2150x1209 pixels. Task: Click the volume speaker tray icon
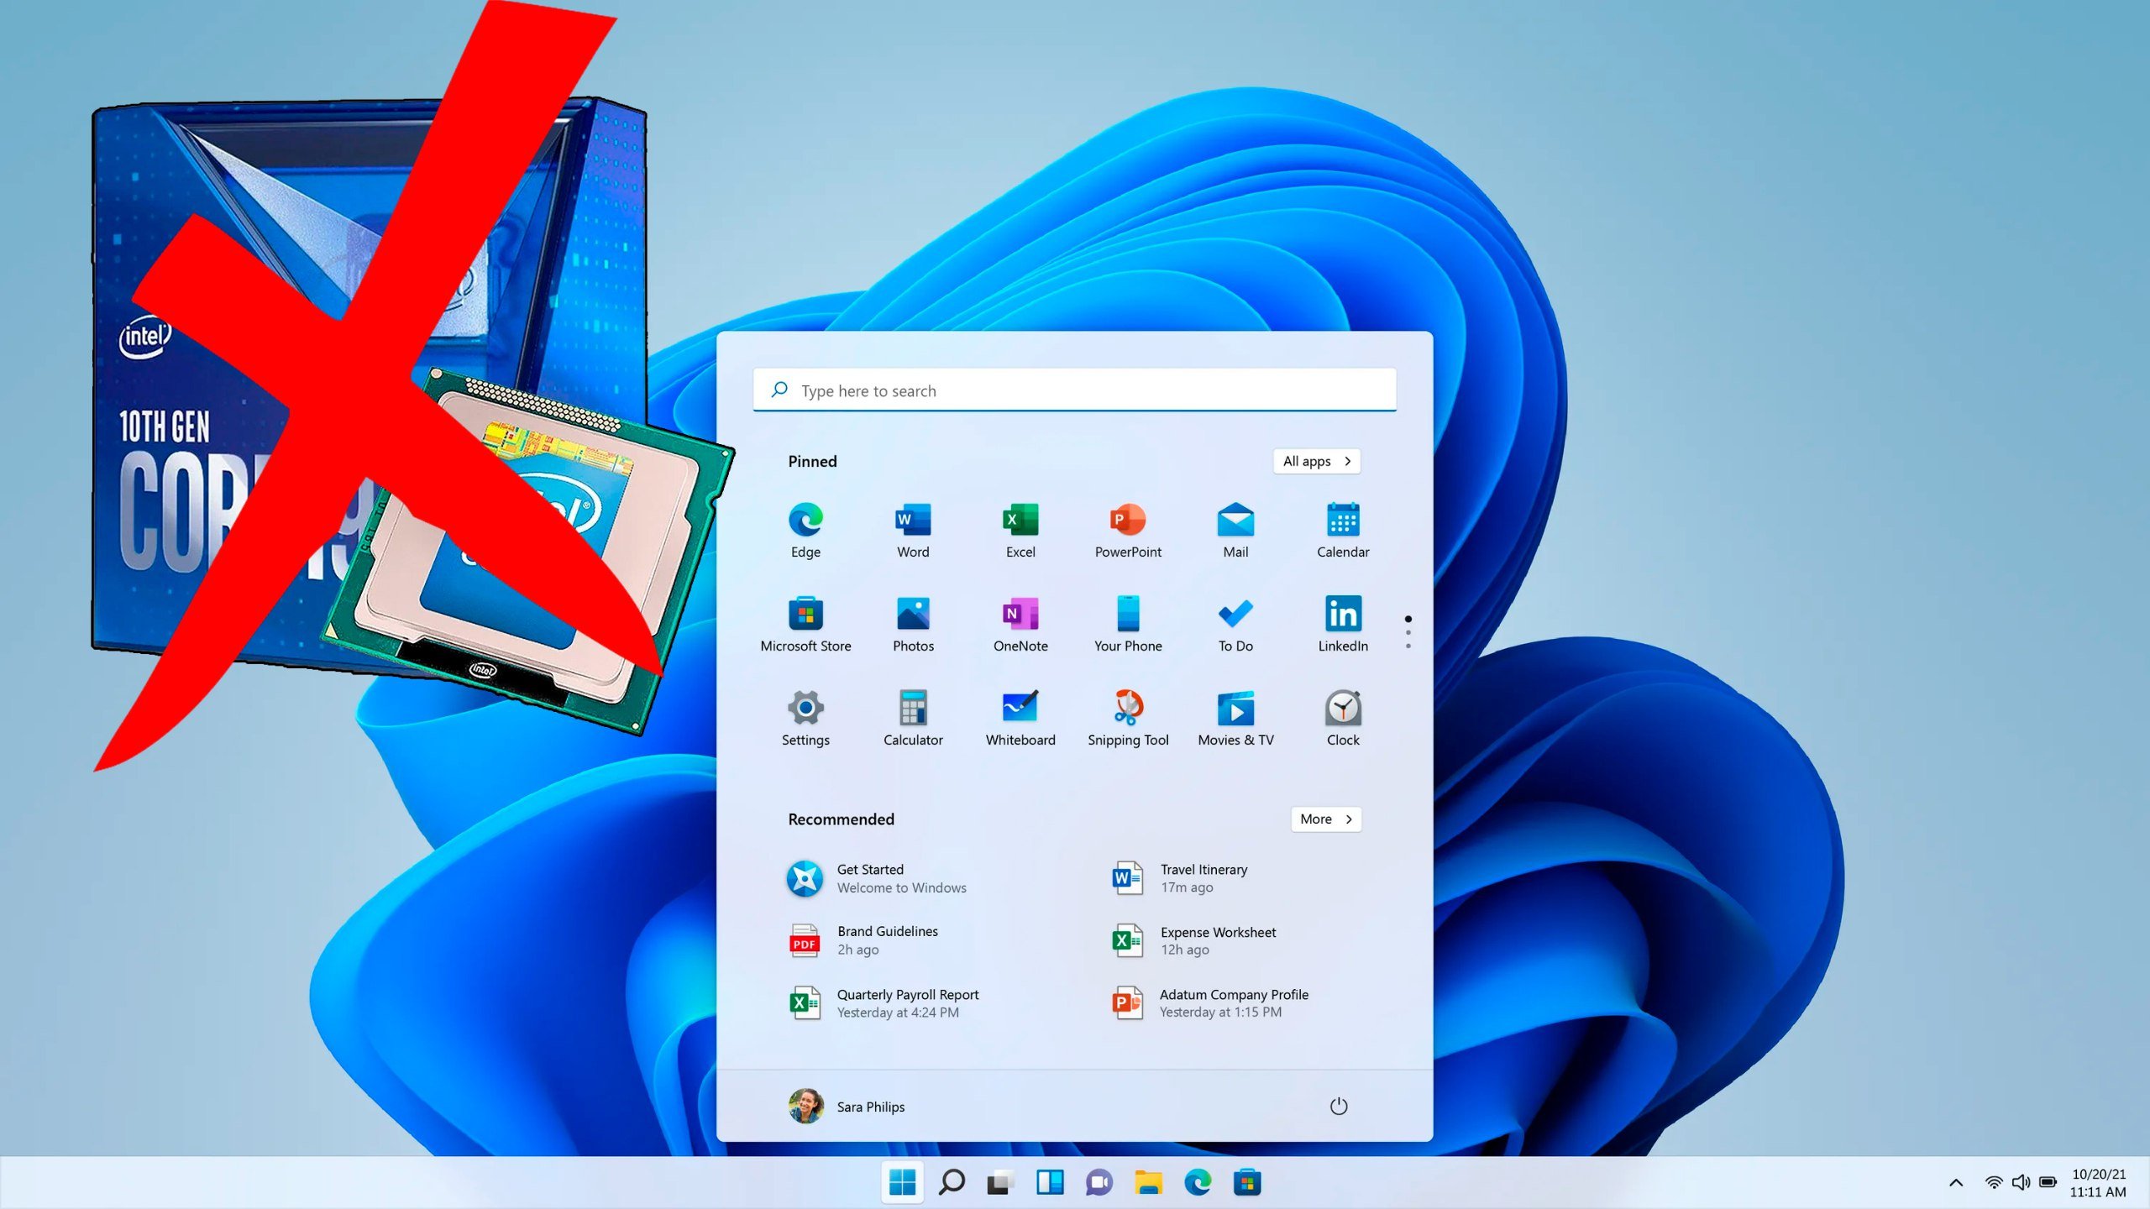2021,1182
